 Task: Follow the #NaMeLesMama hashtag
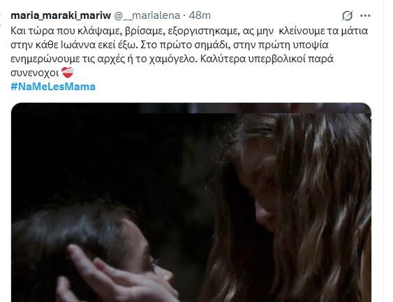pyautogui.click(x=53, y=87)
